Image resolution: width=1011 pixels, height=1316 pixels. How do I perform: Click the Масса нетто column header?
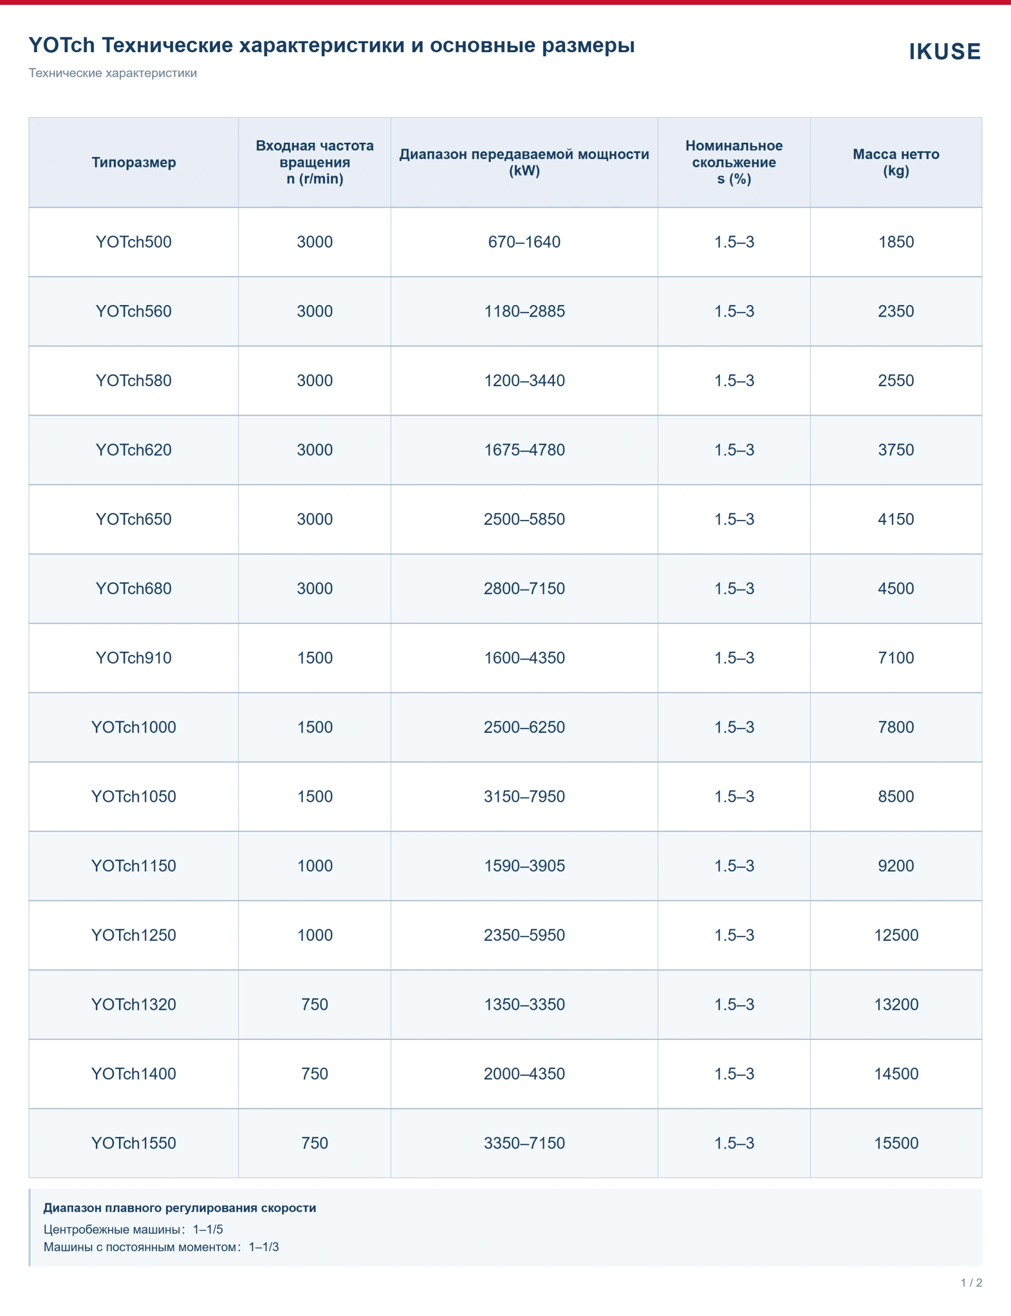(x=896, y=163)
